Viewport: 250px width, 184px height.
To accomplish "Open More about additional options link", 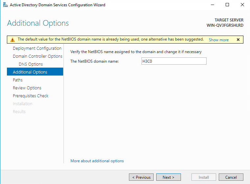I will [97, 161].
